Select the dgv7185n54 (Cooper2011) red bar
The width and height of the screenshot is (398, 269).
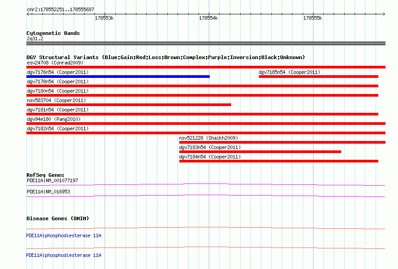318,77
